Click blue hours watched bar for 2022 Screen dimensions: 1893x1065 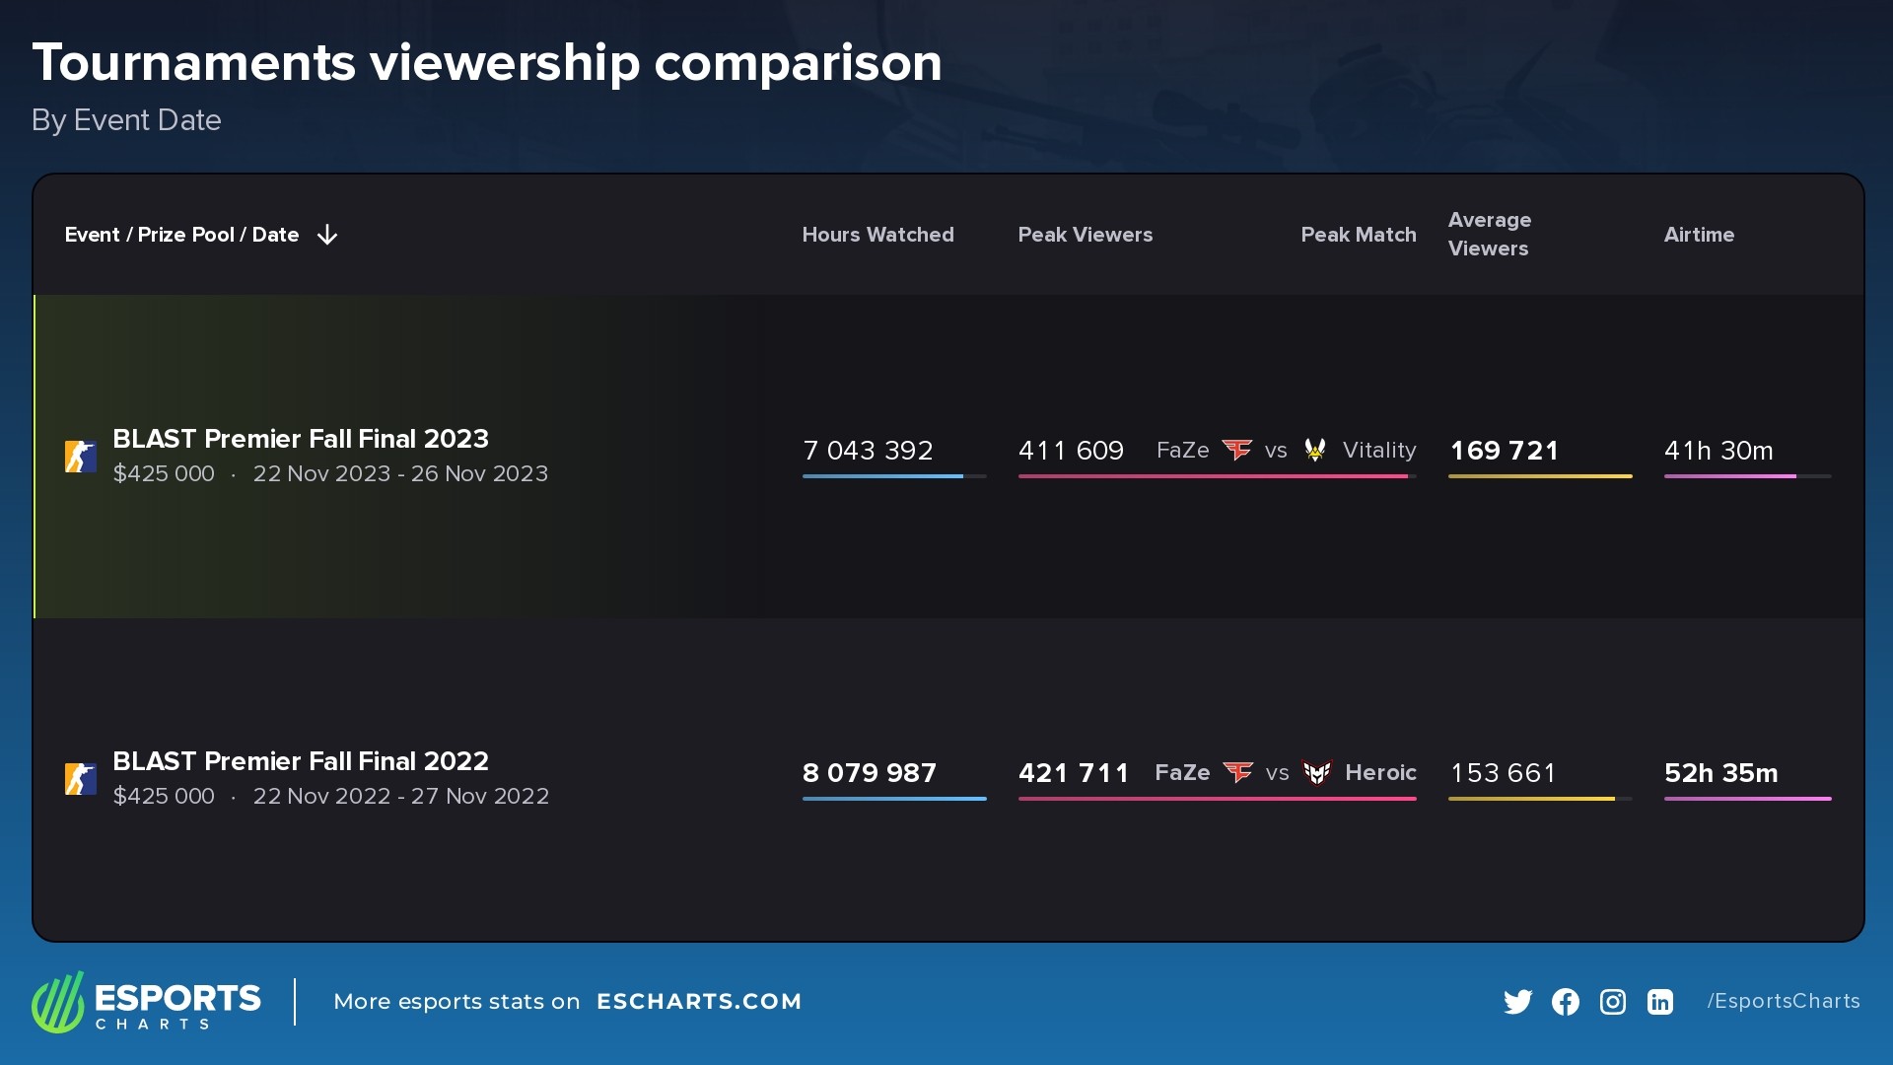[894, 799]
